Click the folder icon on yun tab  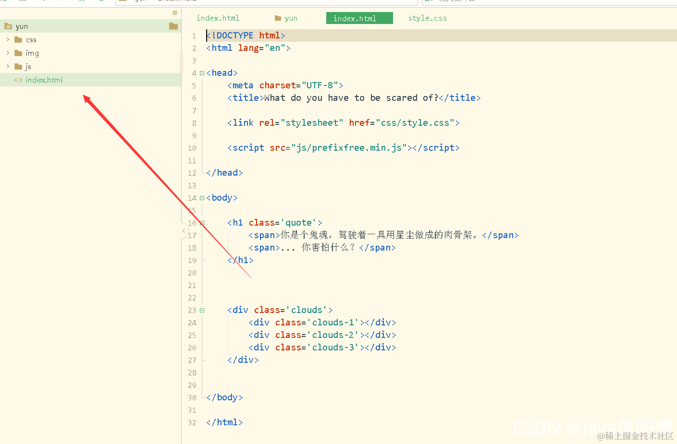coord(278,18)
